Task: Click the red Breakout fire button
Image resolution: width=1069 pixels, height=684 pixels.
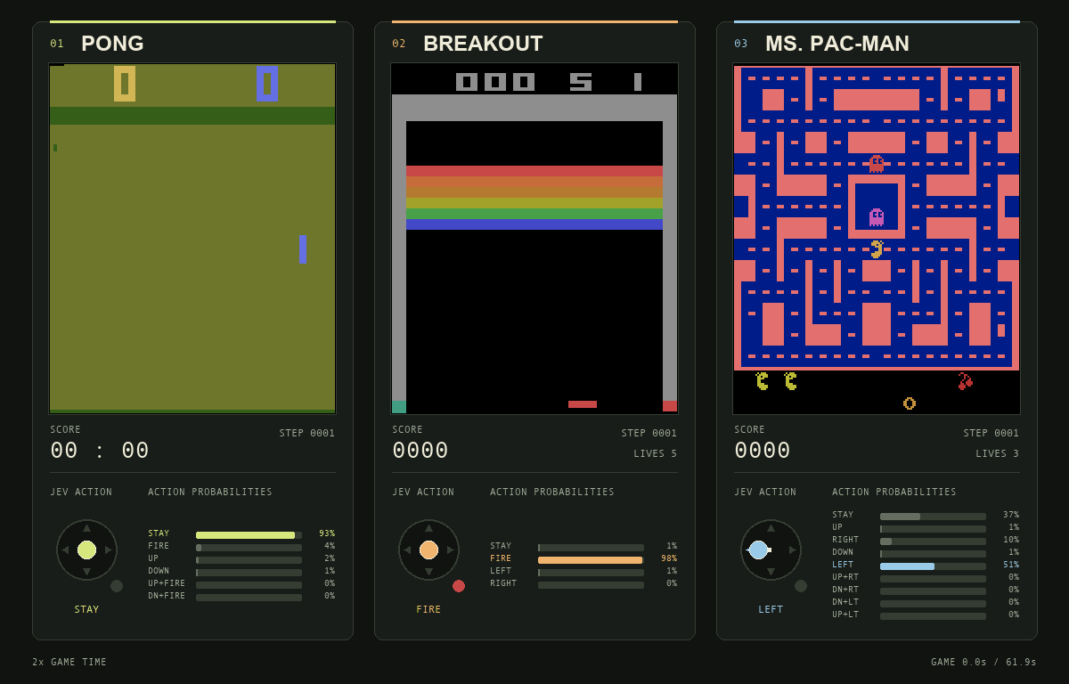Action: 459,586
